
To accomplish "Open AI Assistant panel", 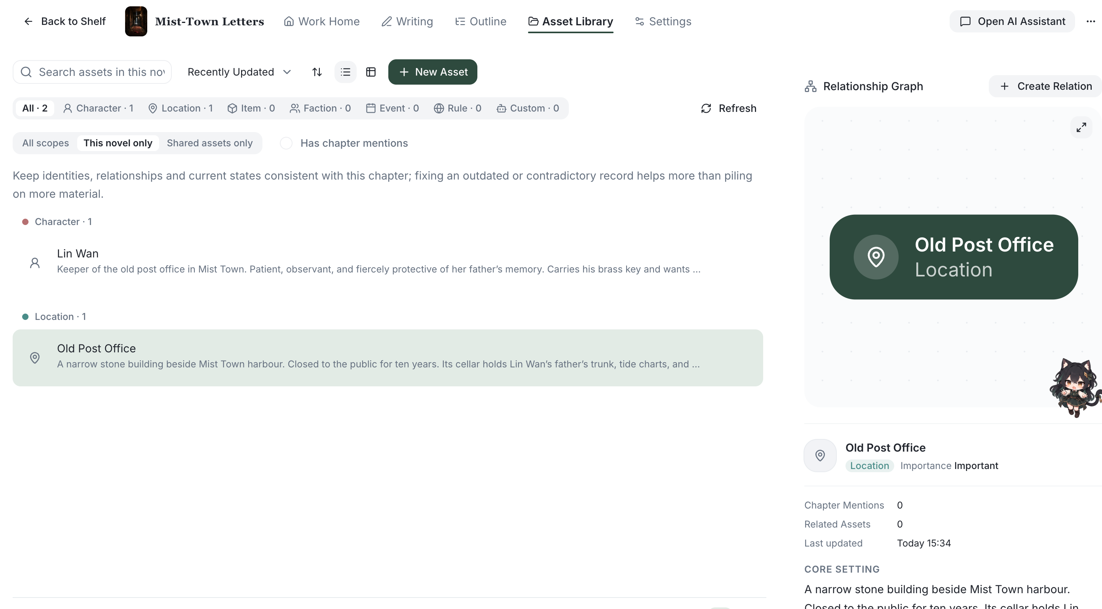I will pos(1012,21).
